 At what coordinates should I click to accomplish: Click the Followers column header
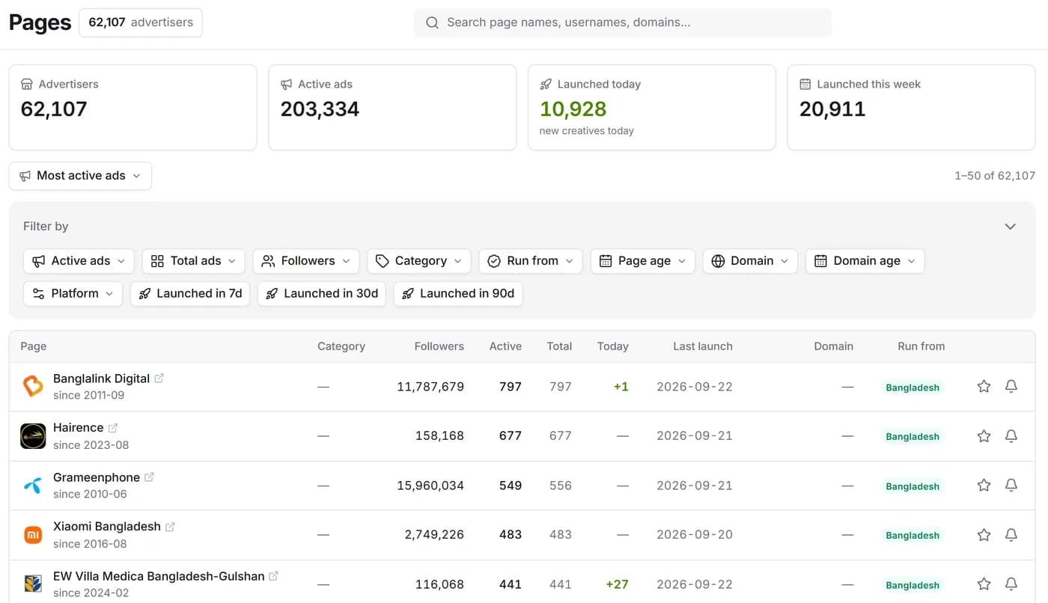pyautogui.click(x=439, y=346)
